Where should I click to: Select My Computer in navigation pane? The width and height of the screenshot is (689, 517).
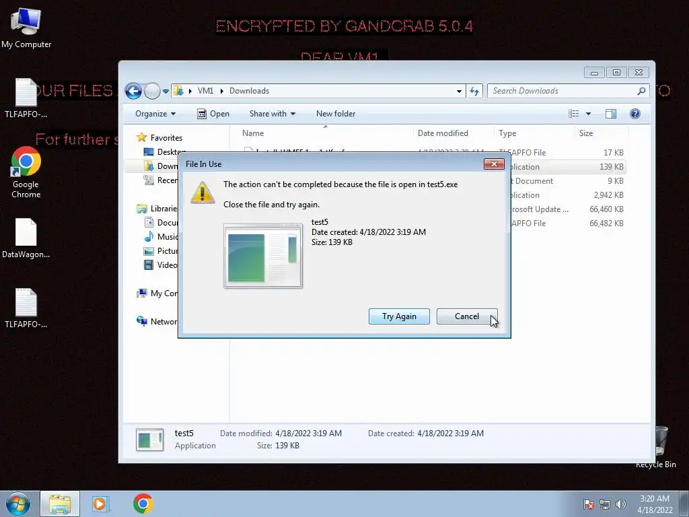pos(156,294)
